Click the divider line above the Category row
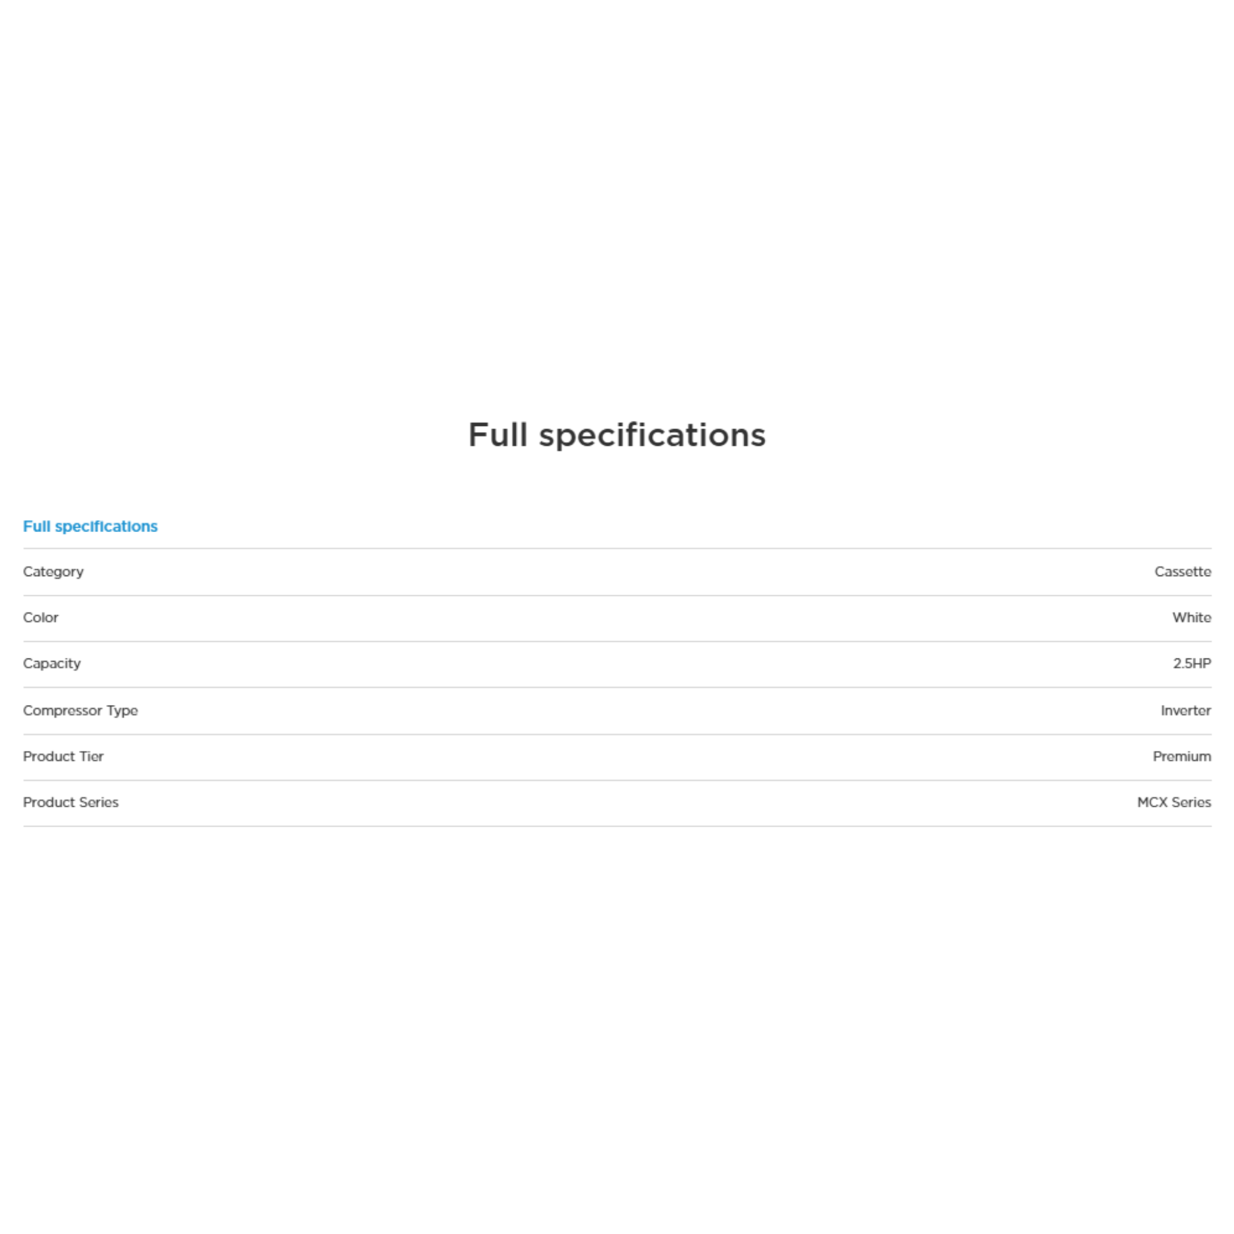Screen dimensions: 1234x1234 pyautogui.click(x=617, y=549)
